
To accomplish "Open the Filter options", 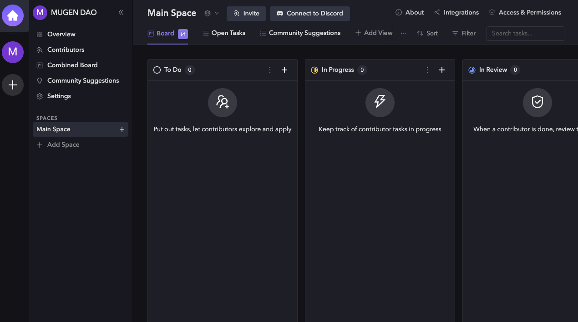I will [x=464, y=33].
